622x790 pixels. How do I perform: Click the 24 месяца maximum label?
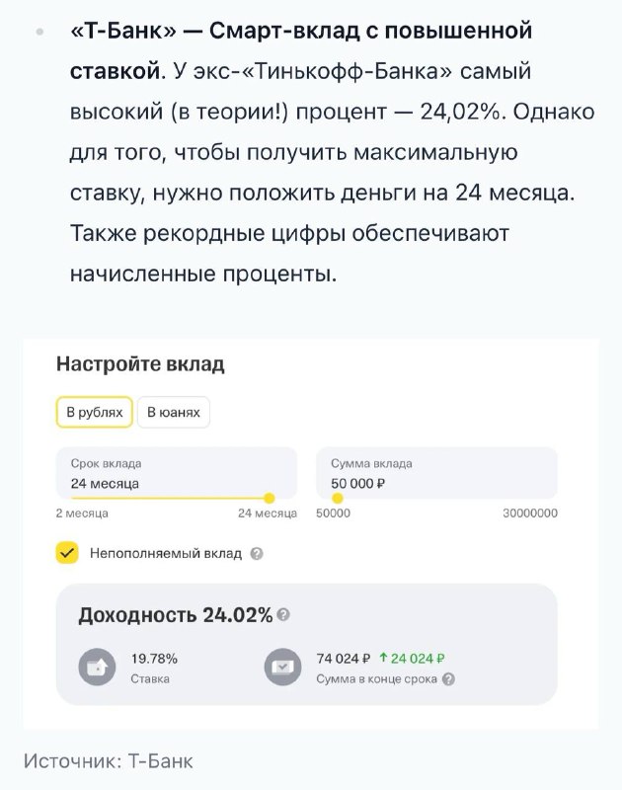[x=268, y=513]
